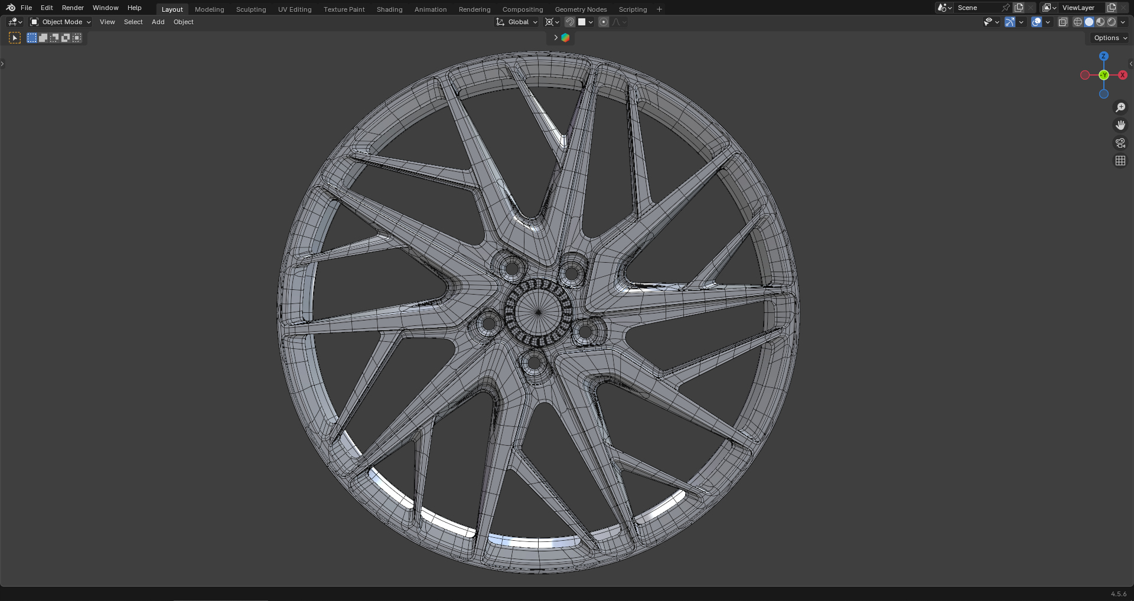This screenshot has height=601, width=1134.
Task: Open the viewport Select menu
Action: [133, 22]
